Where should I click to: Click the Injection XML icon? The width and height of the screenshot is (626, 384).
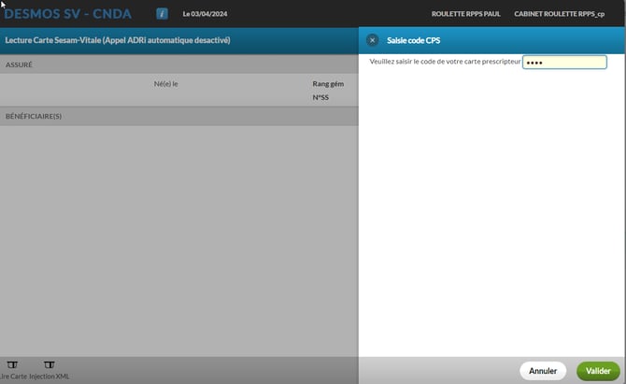49,364
